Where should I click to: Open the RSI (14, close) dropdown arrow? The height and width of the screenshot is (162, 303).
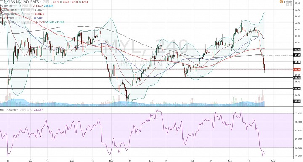pyautogui.click(x=17, y=110)
